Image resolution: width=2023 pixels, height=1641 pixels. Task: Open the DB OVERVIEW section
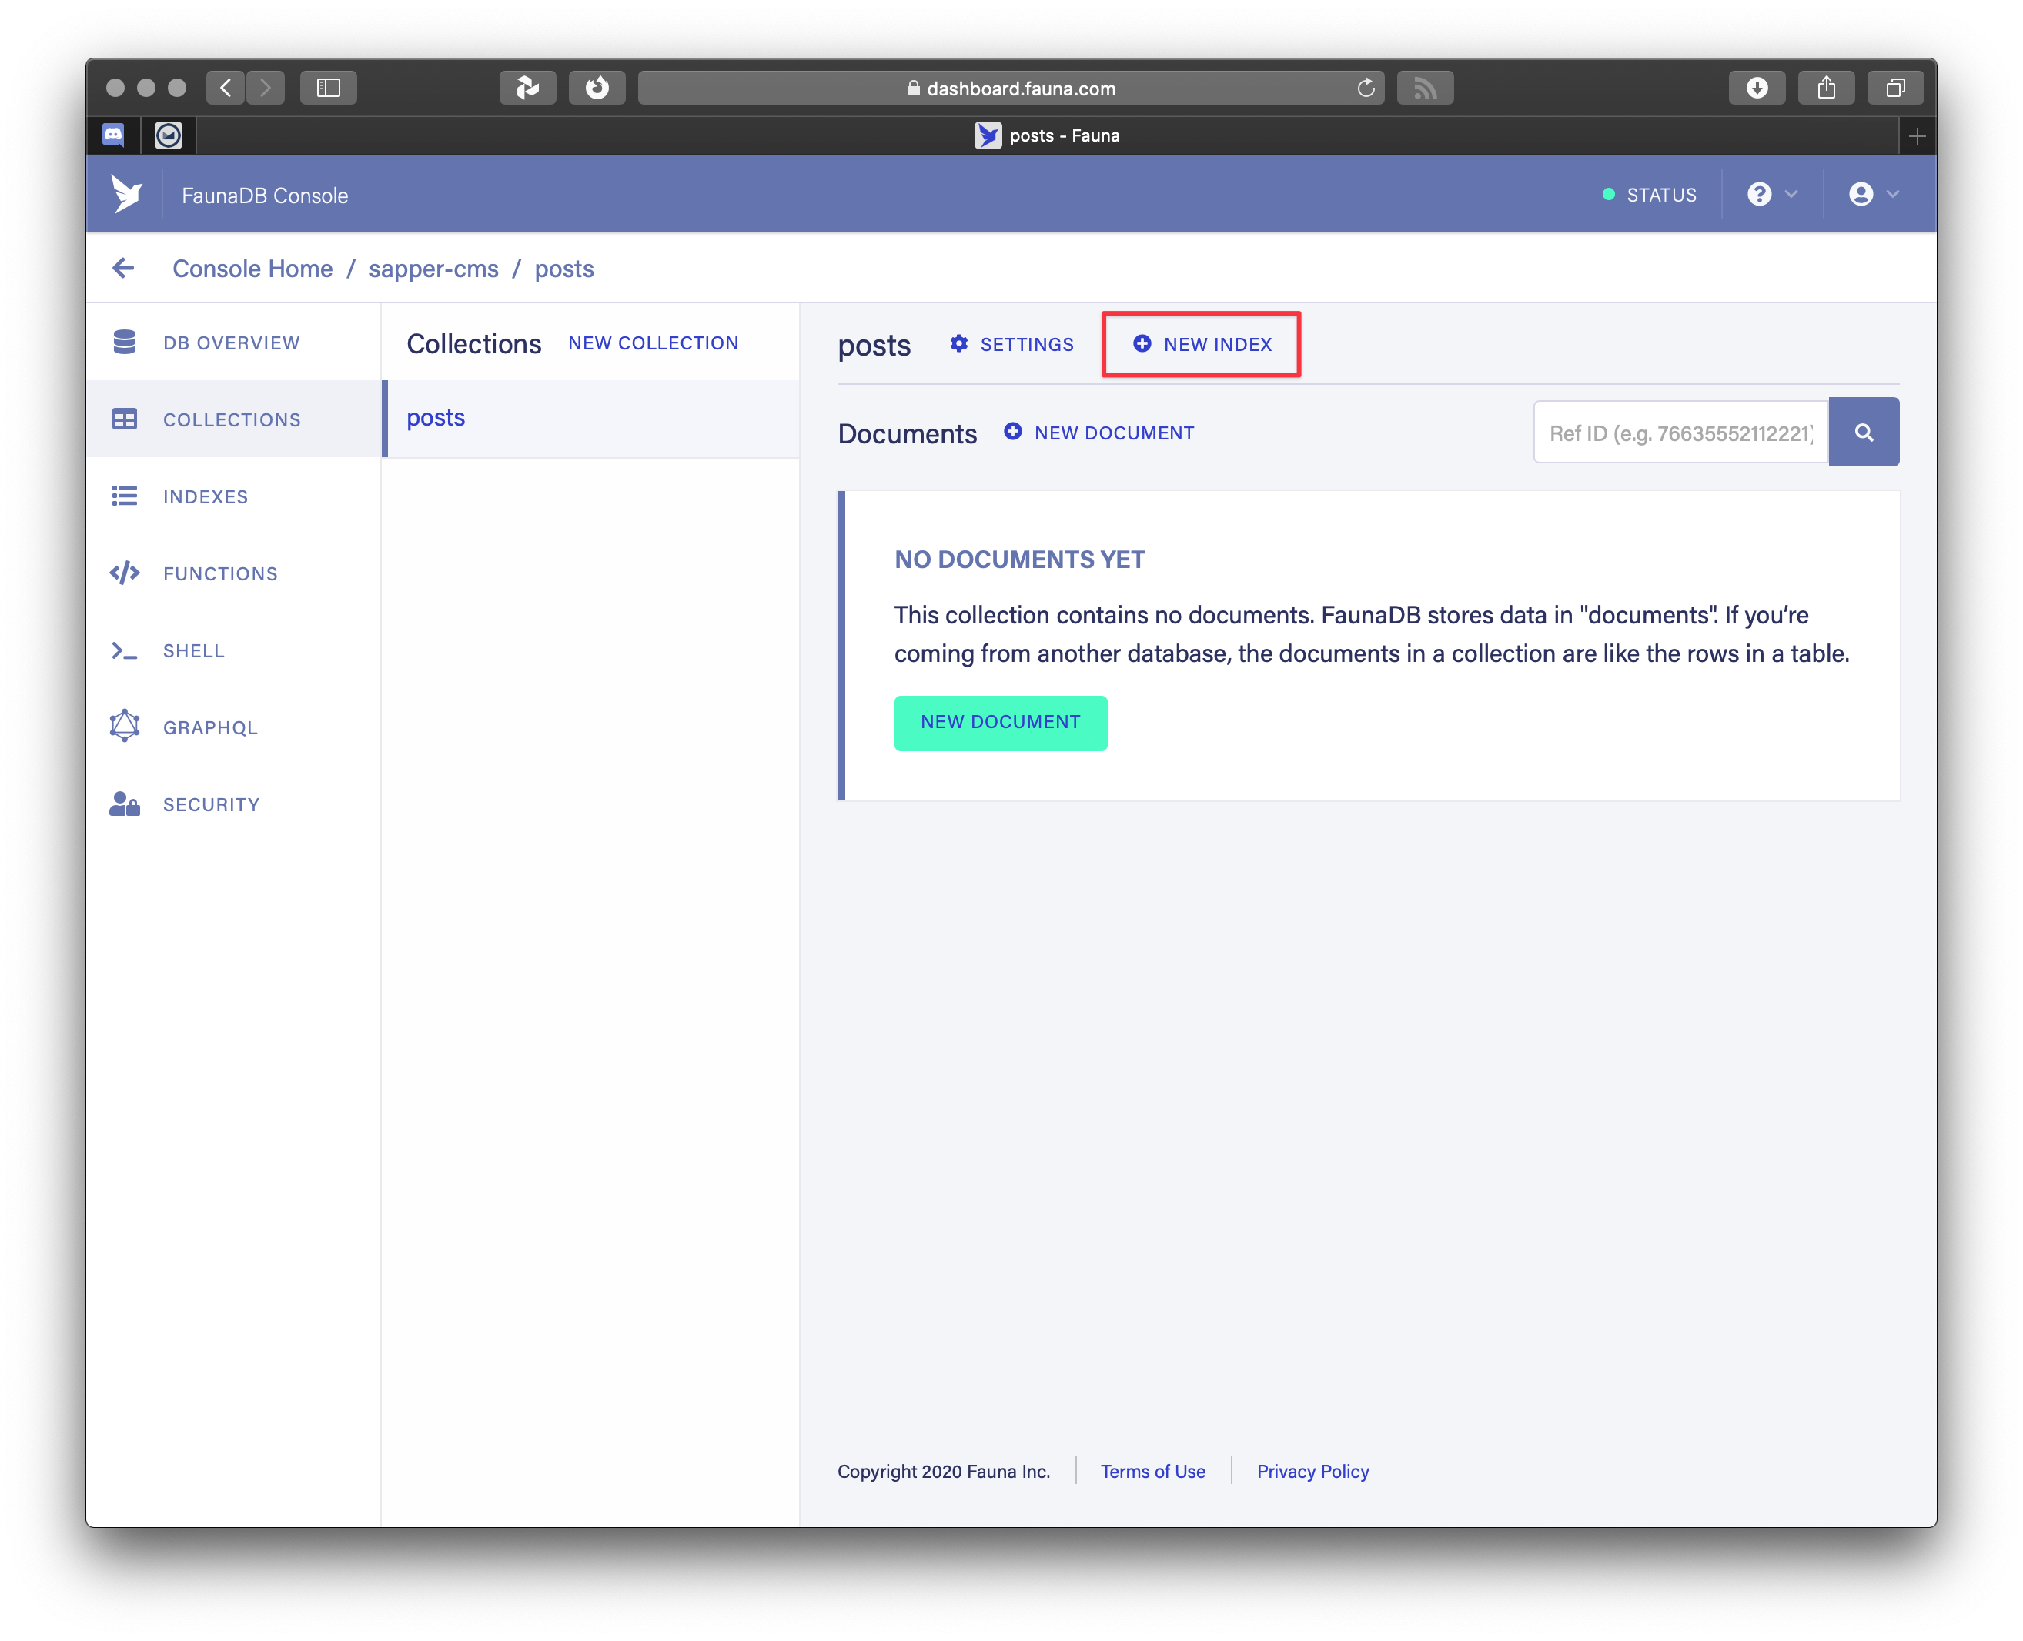coord(232,343)
